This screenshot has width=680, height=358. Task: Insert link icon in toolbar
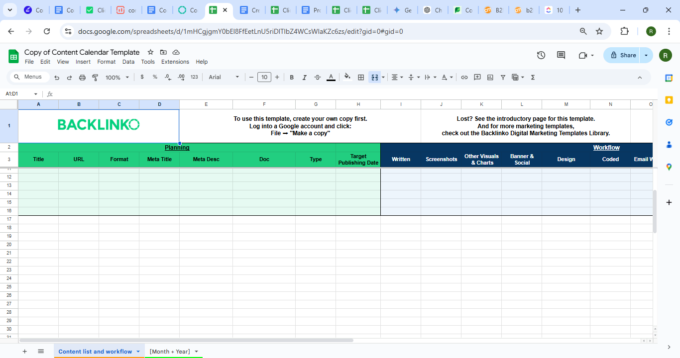coord(464,77)
